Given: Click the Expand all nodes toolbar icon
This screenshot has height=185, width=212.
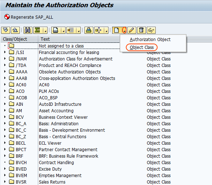Looking at the screenshot, I should click(x=5, y=30).
